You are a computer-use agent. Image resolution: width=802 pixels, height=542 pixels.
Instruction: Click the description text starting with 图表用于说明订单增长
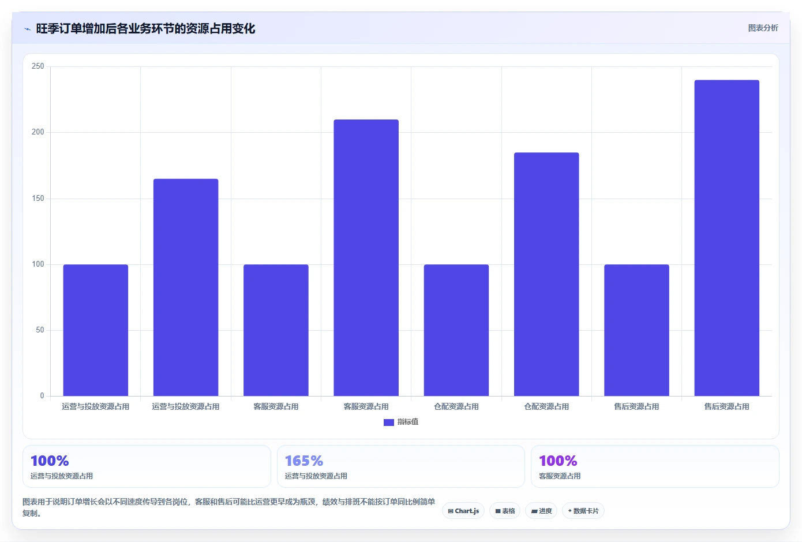pyautogui.click(x=229, y=507)
